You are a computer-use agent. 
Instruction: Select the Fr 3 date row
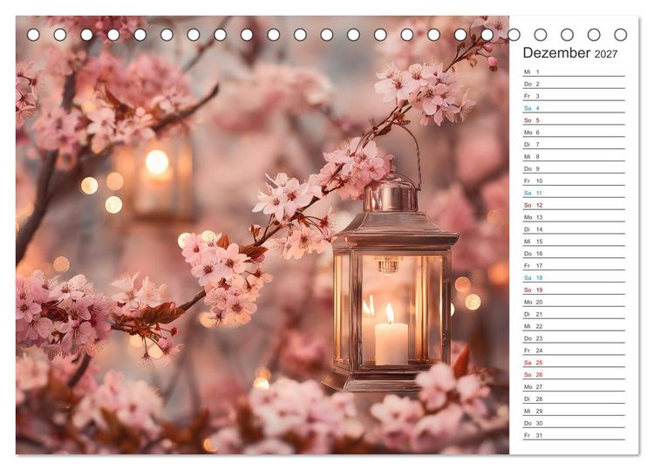pos(574,96)
